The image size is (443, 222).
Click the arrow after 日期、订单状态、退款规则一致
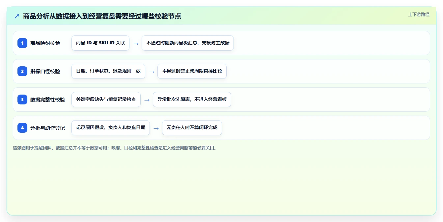[x=152, y=72]
